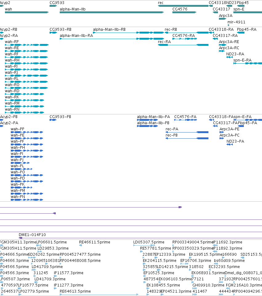
Task: Click the Arpc3A-PE protein
Action: pos(222,132)
